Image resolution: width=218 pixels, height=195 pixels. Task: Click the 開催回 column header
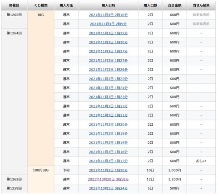click(14, 5)
